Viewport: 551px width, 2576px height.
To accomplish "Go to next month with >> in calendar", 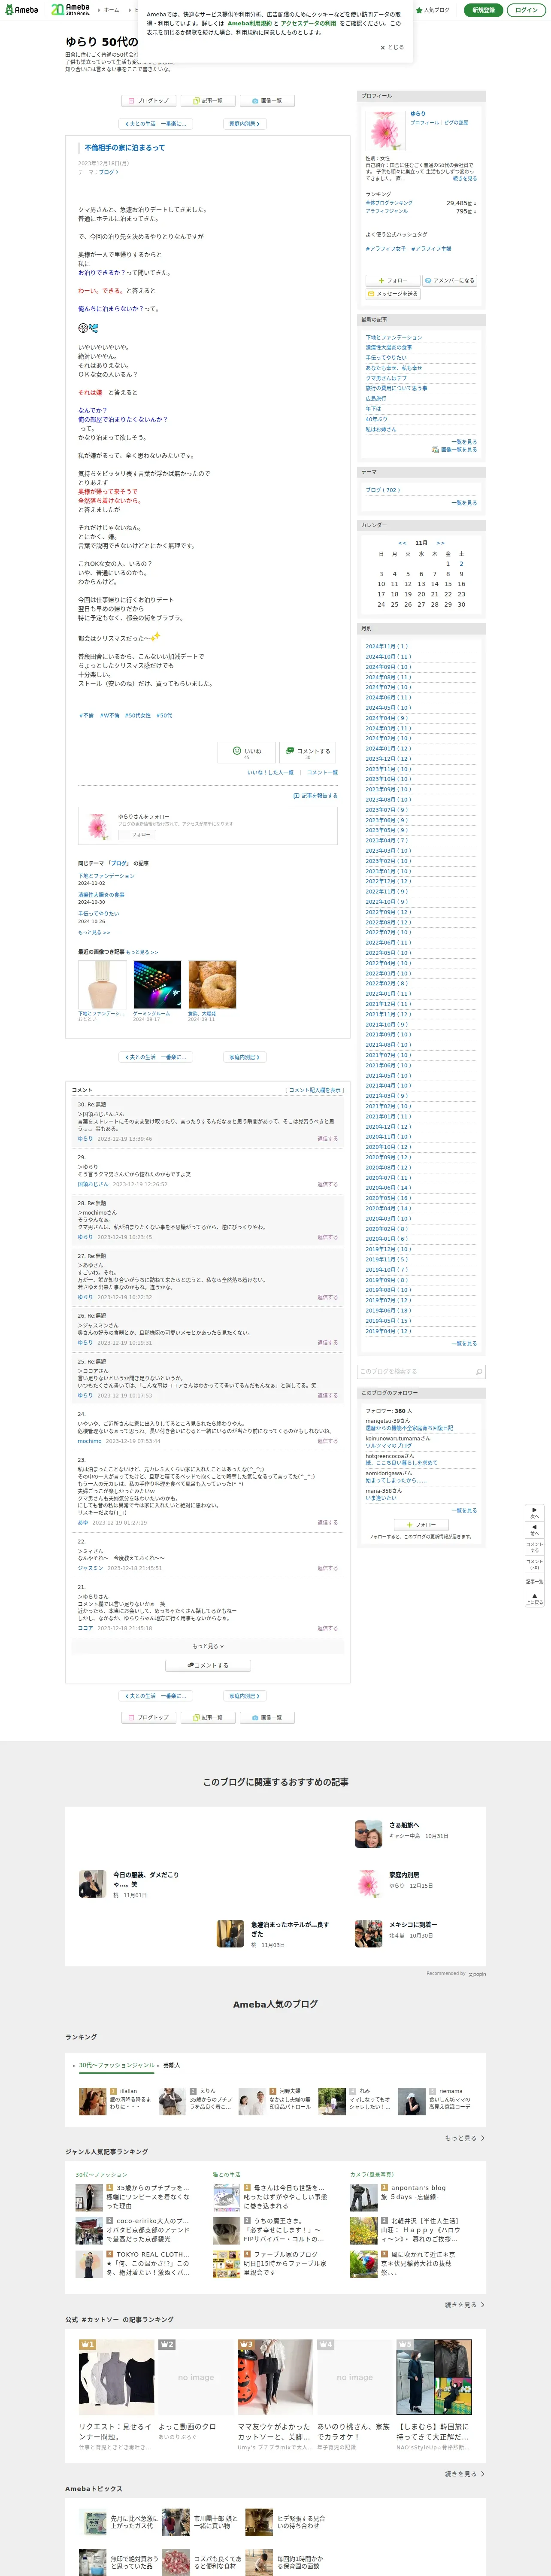I will [x=440, y=543].
